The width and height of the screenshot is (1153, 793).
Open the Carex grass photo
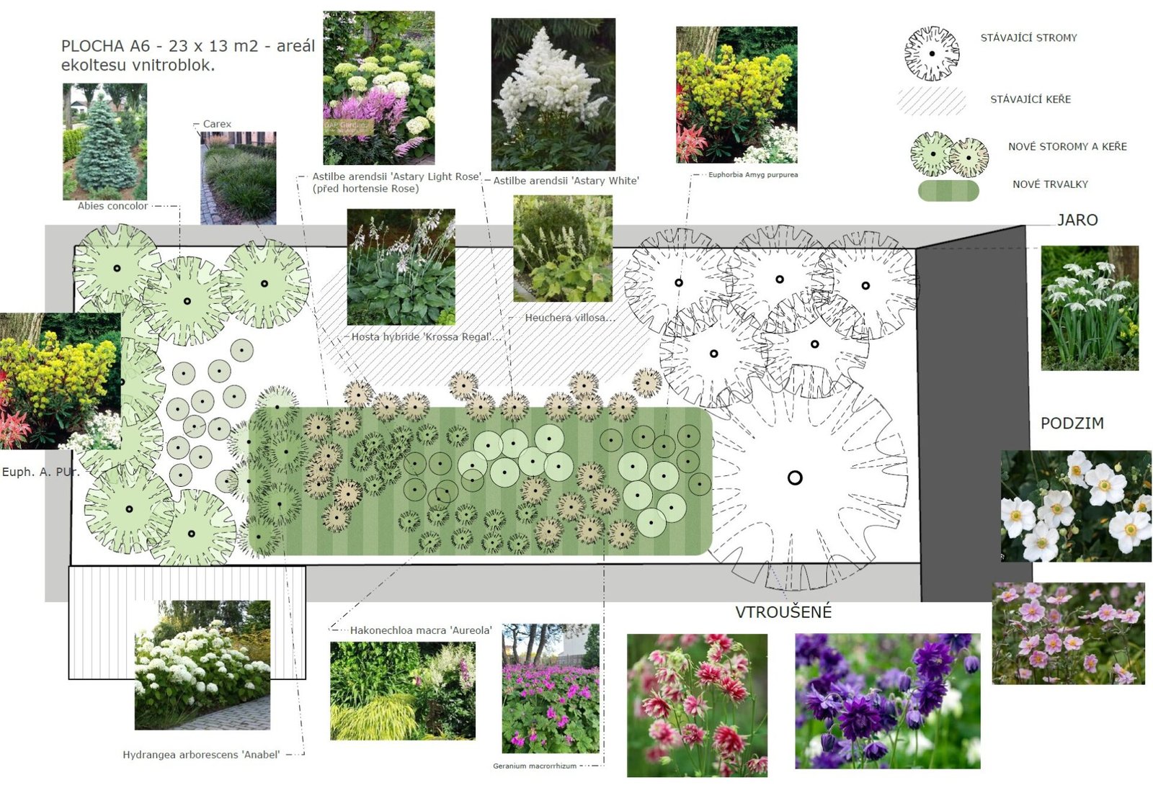click(x=238, y=178)
